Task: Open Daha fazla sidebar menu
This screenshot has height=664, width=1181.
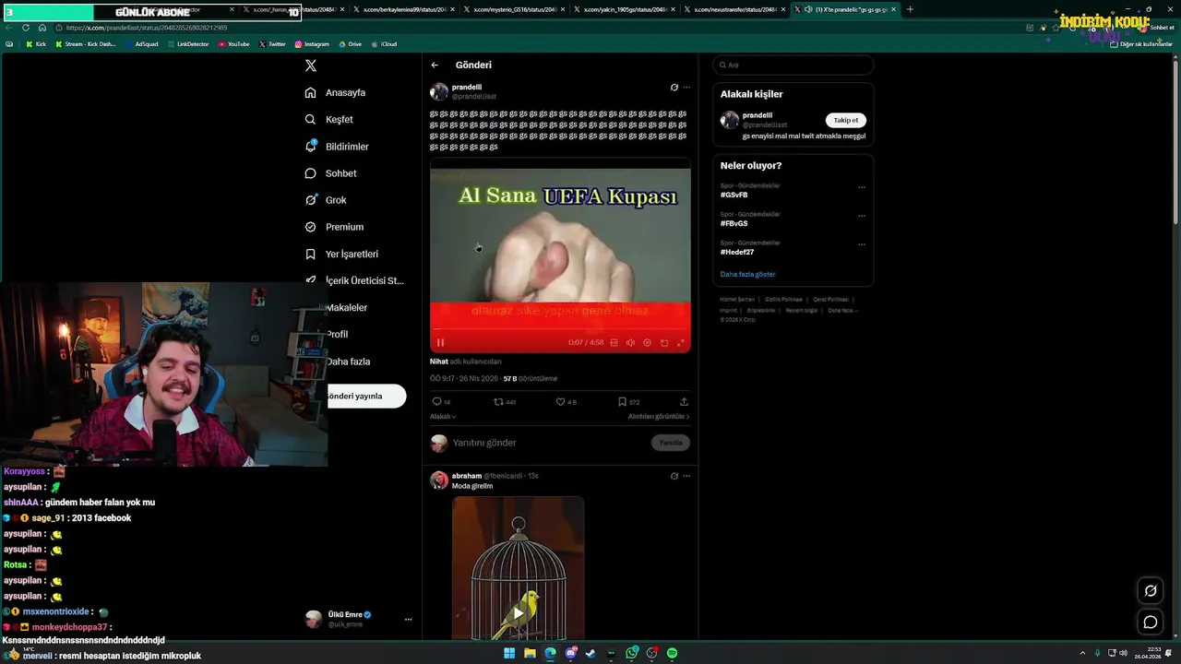Action: tap(348, 362)
